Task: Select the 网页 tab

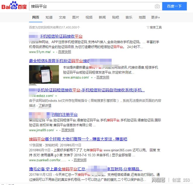Action: pyautogui.click(x=36, y=17)
